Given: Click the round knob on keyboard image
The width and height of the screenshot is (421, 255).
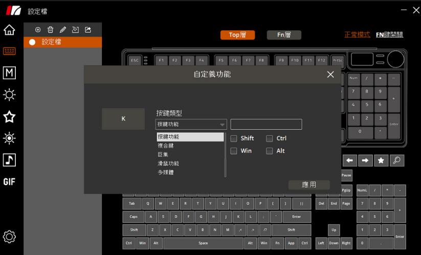Looking at the screenshot, I should click(x=395, y=59).
